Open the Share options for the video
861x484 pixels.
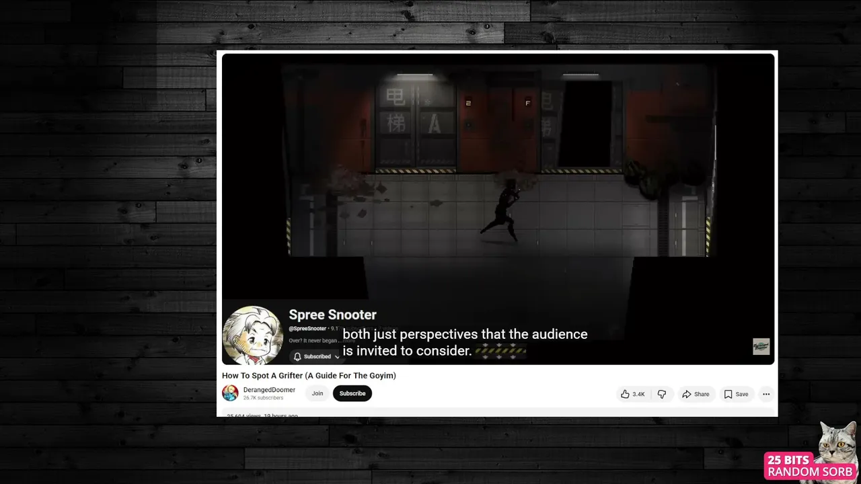click(x=696, y=394)
